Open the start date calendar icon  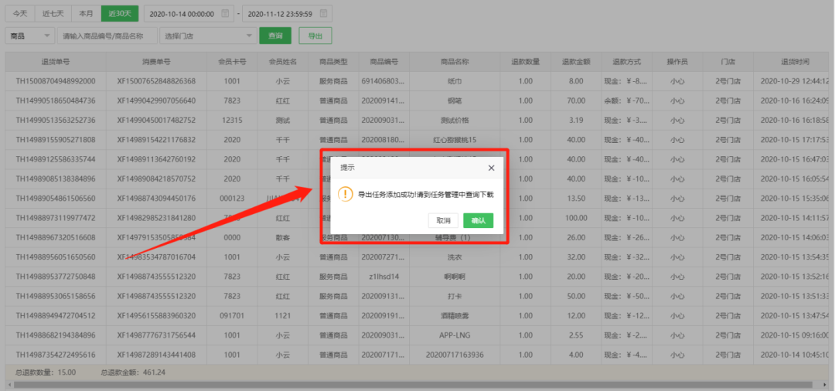[225, 14]
